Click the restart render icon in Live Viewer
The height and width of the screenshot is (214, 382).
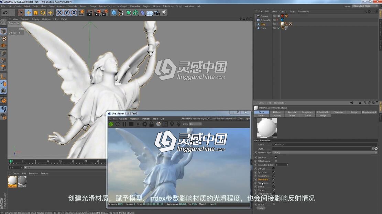click(118, 124)
